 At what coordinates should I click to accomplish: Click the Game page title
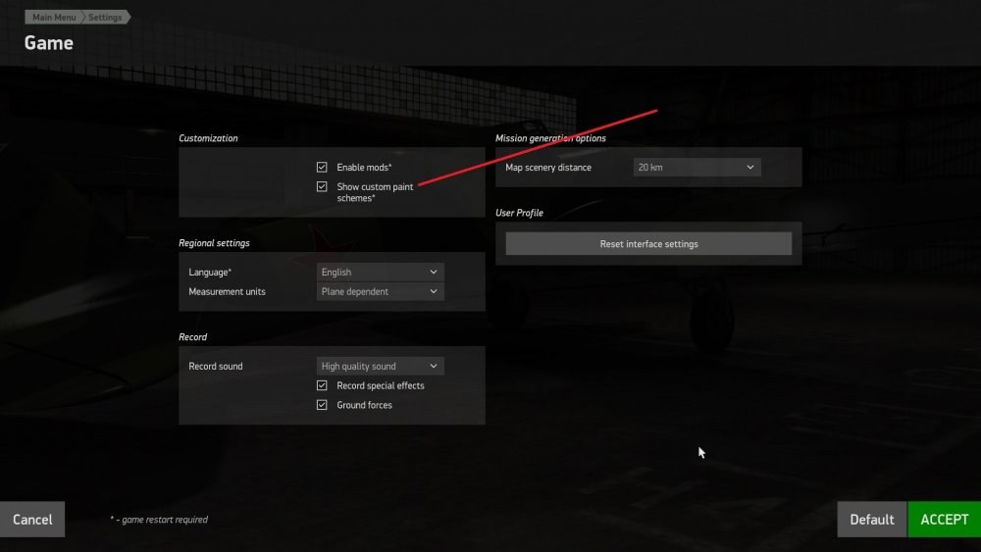pyautogui.click(x=49, y=43)
